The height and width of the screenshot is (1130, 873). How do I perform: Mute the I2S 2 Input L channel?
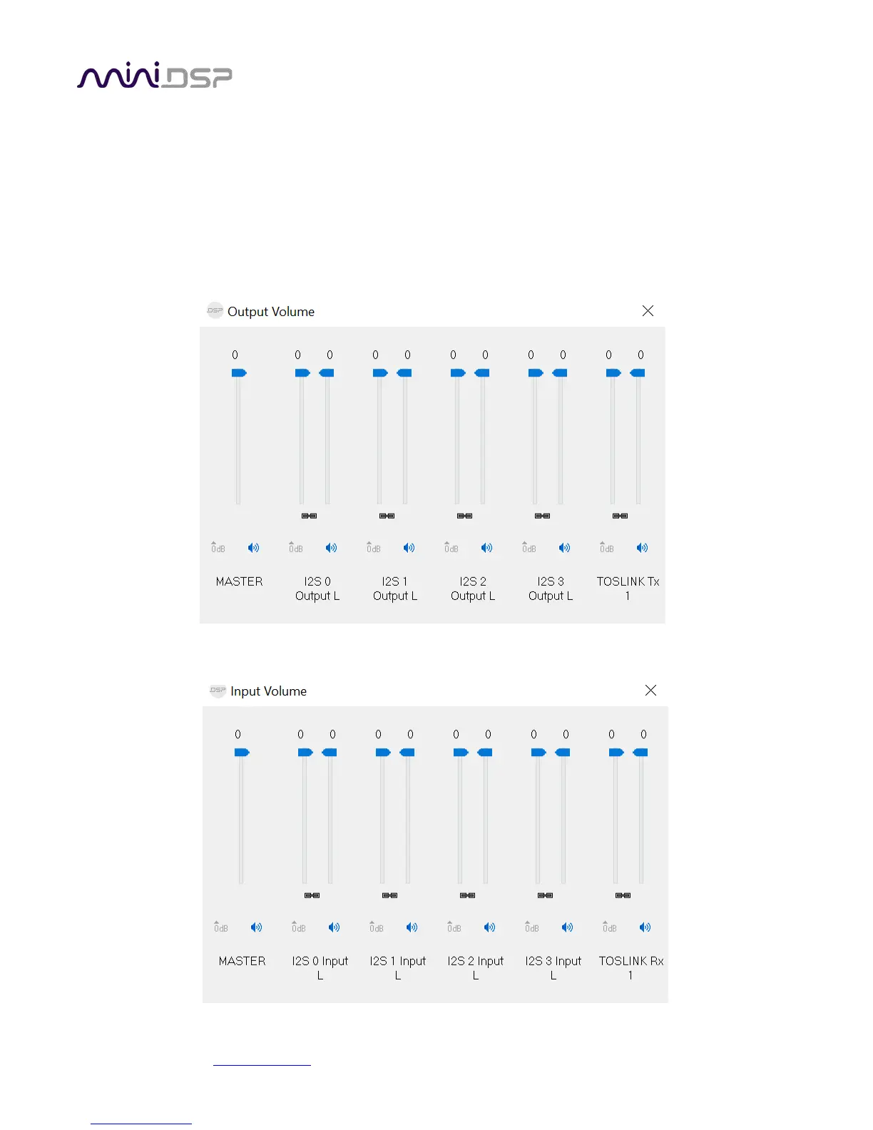click(x=489, y=927)
